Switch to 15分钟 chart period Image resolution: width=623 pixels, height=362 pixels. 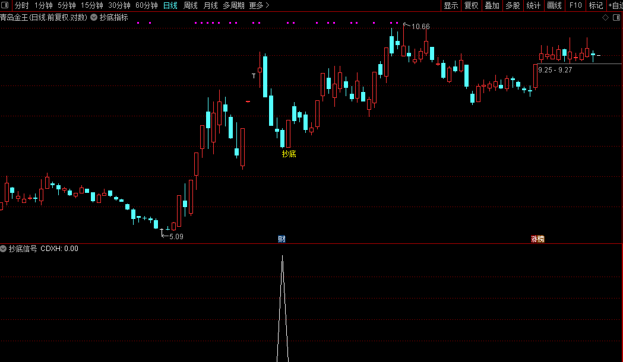[92, 5]
